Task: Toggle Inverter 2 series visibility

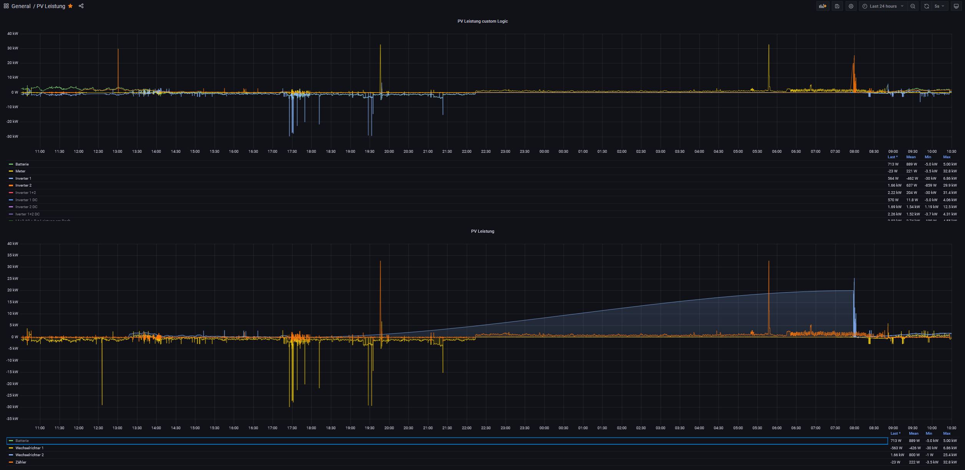Action: (x=23, y=185)
